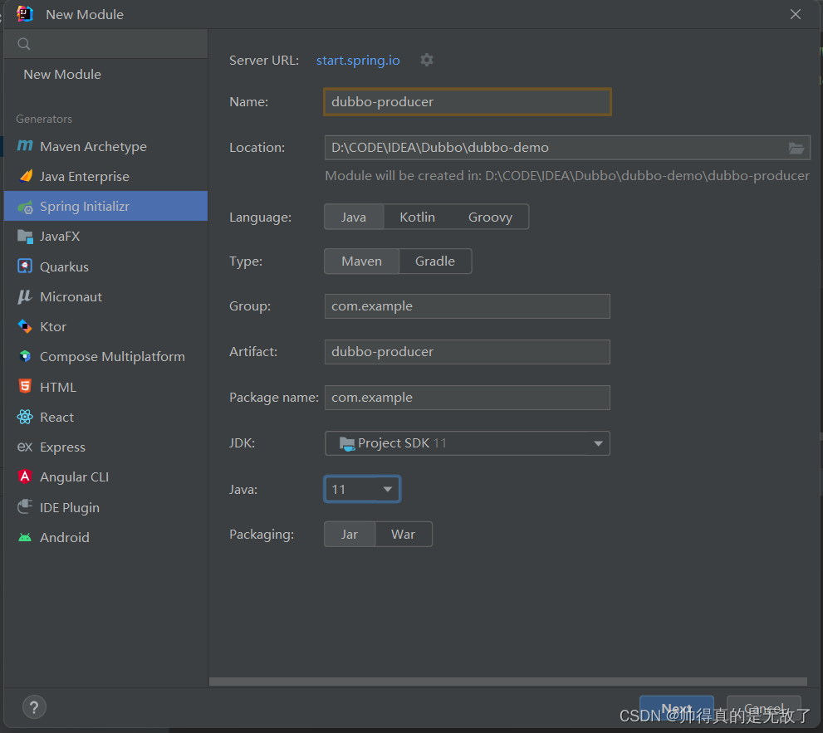Select the JavaFX generator label
The image size is (823, 733).
pyautogui.click(x=60, y=237)
